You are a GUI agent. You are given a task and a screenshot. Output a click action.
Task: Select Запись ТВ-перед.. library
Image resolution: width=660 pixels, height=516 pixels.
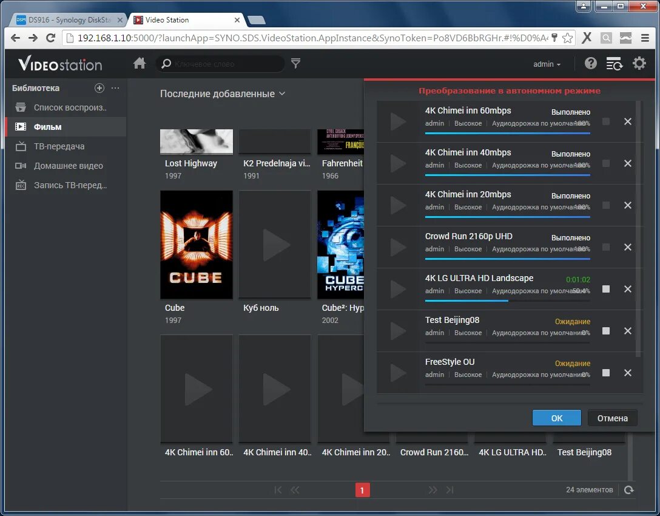[x=66, y=185]
